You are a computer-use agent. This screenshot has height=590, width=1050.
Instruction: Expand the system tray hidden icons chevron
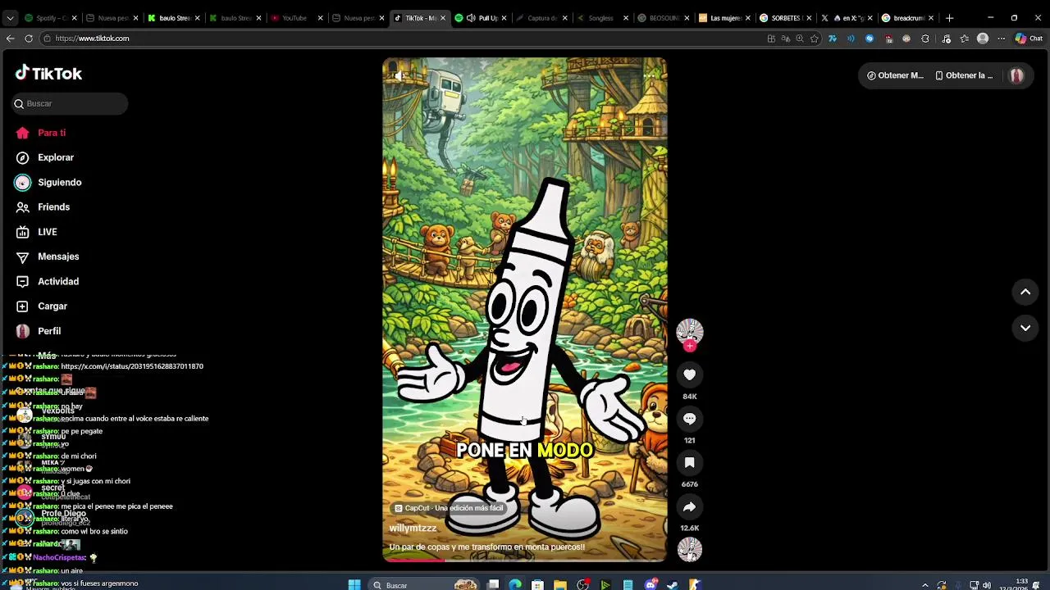[925, 585]
